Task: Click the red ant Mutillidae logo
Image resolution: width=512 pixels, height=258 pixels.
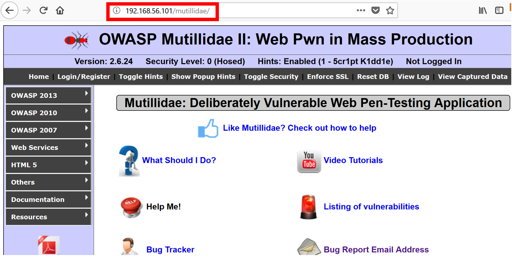Action: [x=77, y=40]
